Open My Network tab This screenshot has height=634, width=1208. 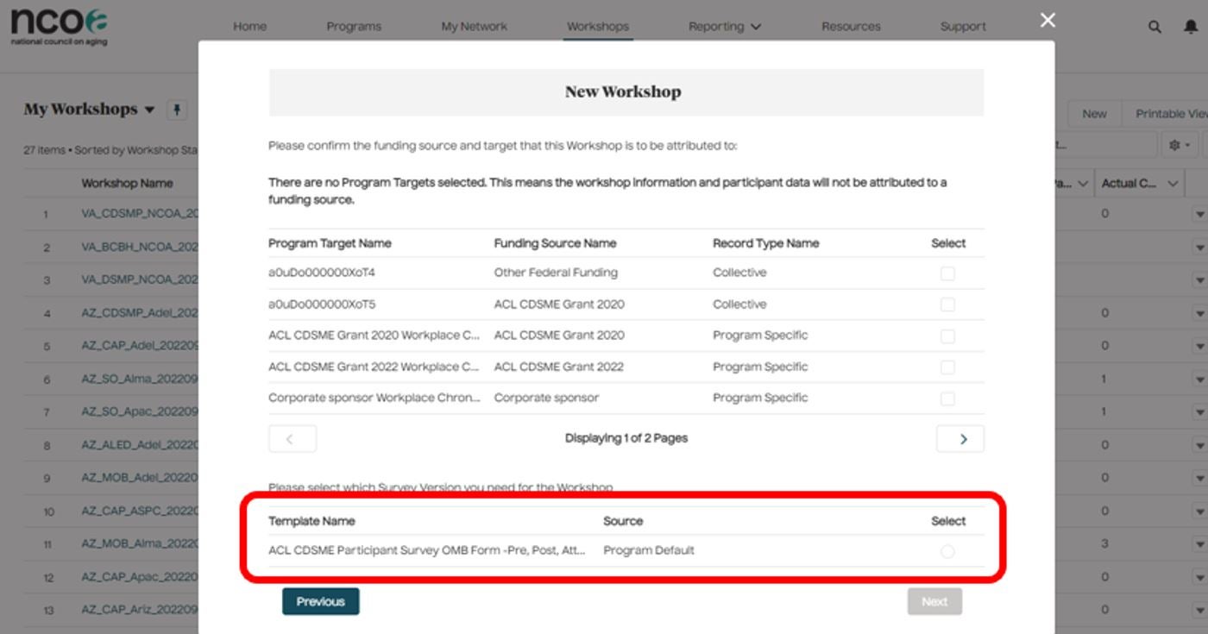475,27
